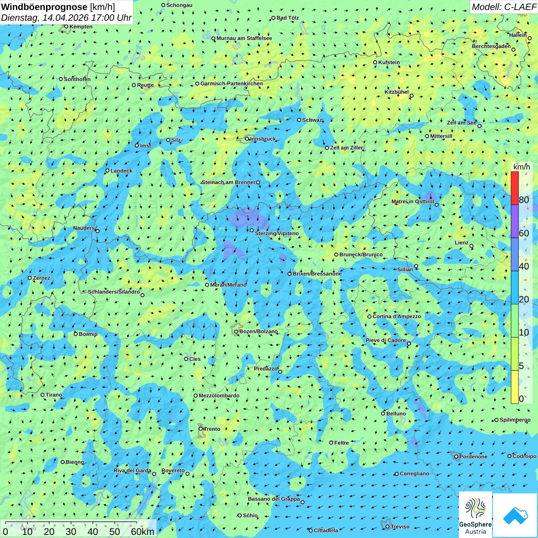Viewport: 538px width, 538px height.
Task: Select the Innsbruck city marker circle
Action: (247, 139)
